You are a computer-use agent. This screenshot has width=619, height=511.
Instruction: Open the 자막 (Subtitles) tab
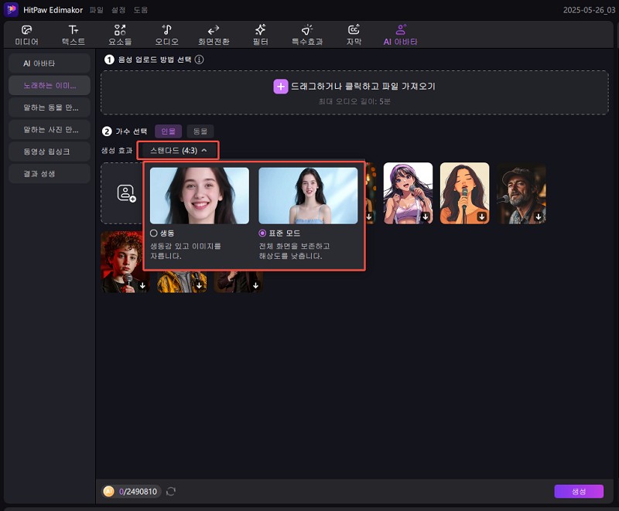354,35
